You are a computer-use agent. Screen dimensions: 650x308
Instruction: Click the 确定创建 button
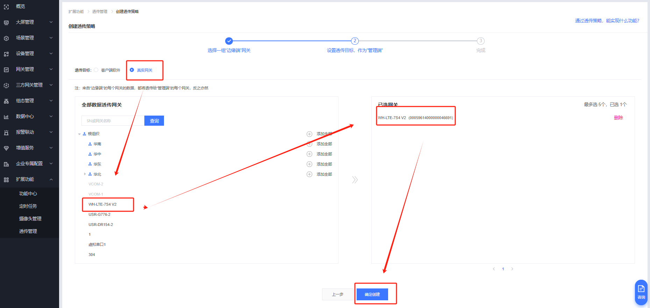(372, 294)
